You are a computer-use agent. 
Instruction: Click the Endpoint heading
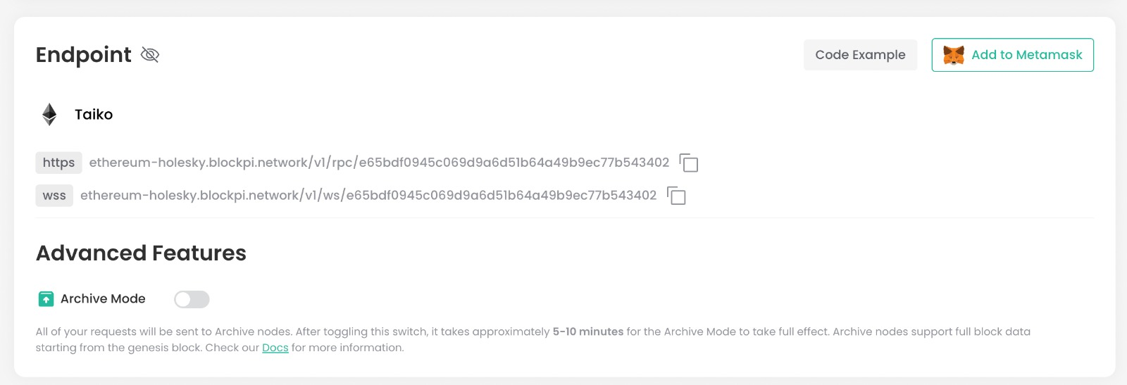pos(84,55)
